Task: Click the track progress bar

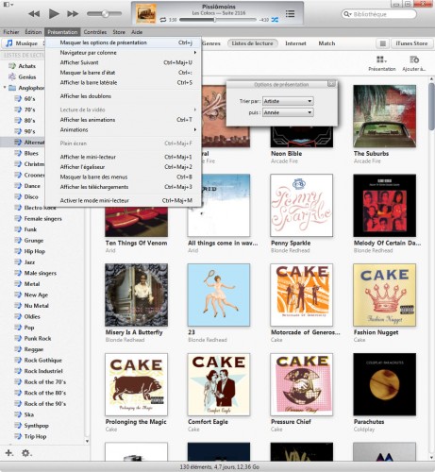Action: pos(217,20)
